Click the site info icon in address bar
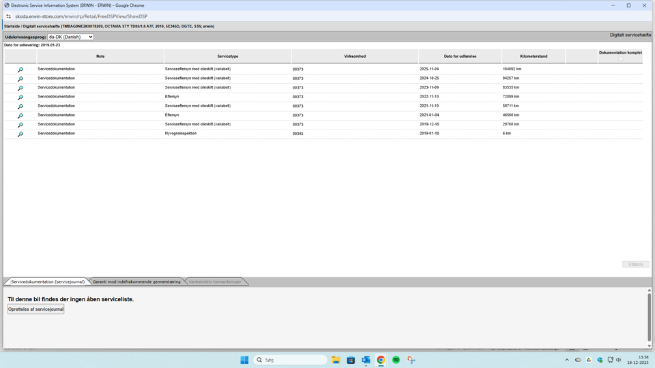Screen dimensions: 655x368 8,16
